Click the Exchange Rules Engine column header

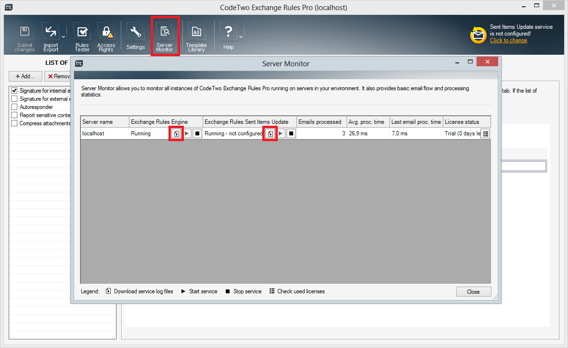[x=166, y=122]
